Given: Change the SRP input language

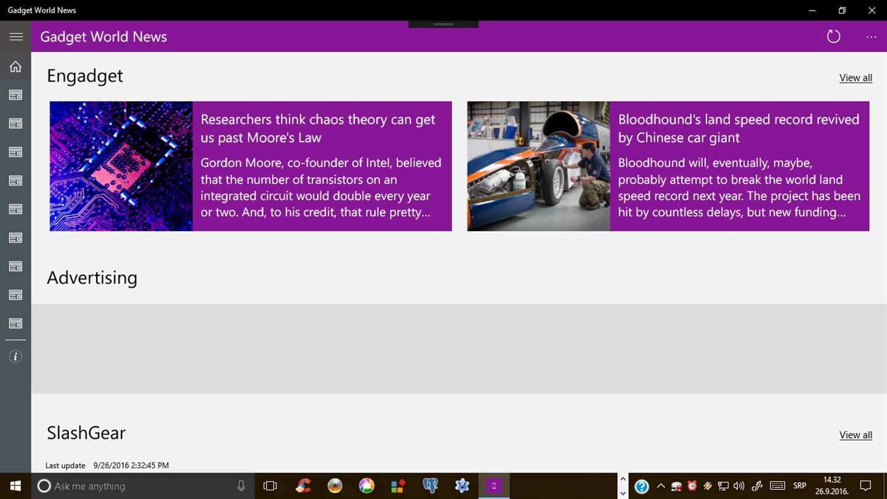Looking at the screenshot, I should (800, 486).
